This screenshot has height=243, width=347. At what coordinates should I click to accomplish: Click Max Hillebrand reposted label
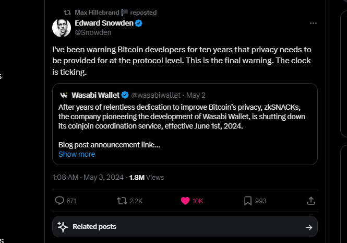click(115, 12)
